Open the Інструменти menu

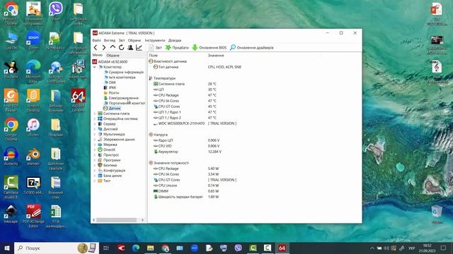[155, 40]
